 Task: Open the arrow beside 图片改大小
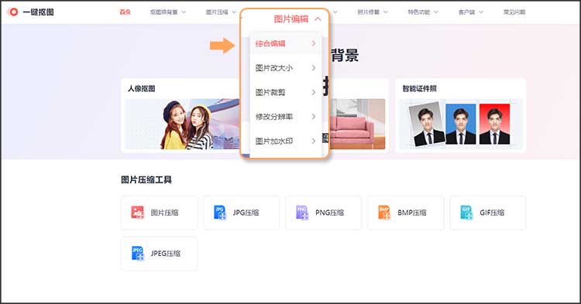pos(314,68)
